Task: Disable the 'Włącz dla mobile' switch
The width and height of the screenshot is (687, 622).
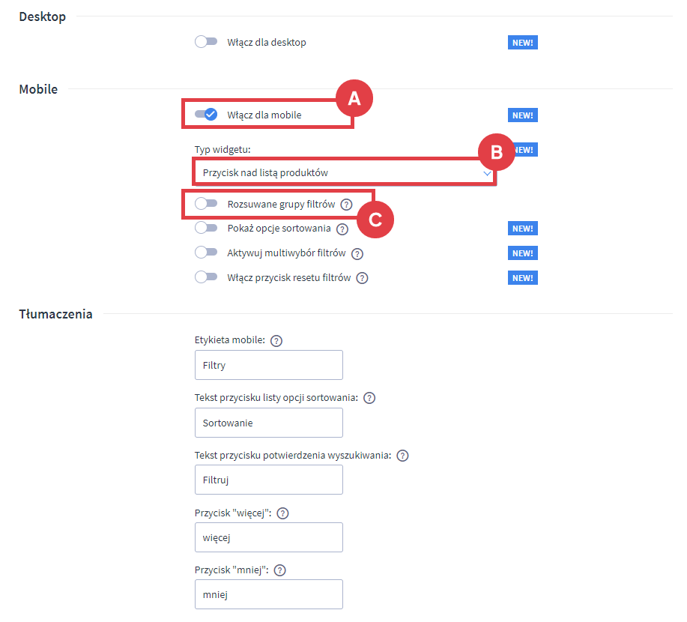Action: coord(206,115)
